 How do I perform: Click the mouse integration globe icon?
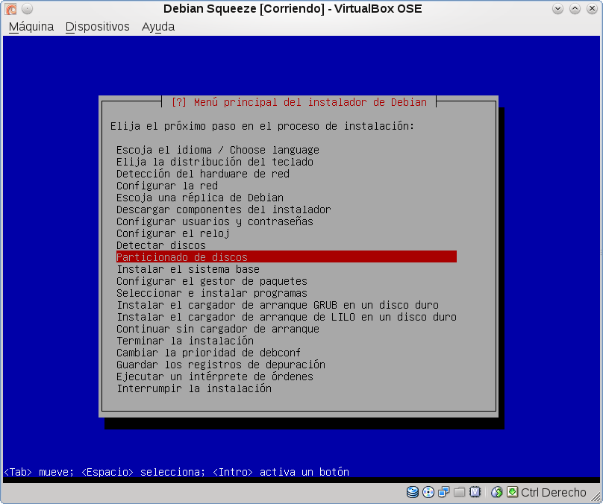tap(497, 492)
